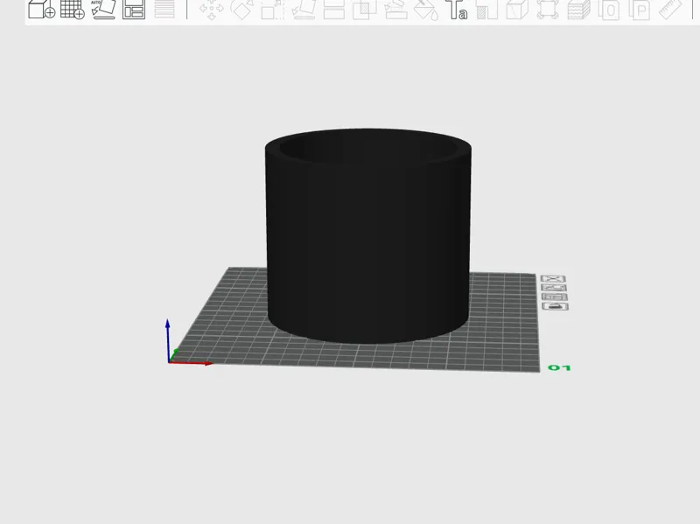
Task: Select the Scale tool
Action: 273,10
